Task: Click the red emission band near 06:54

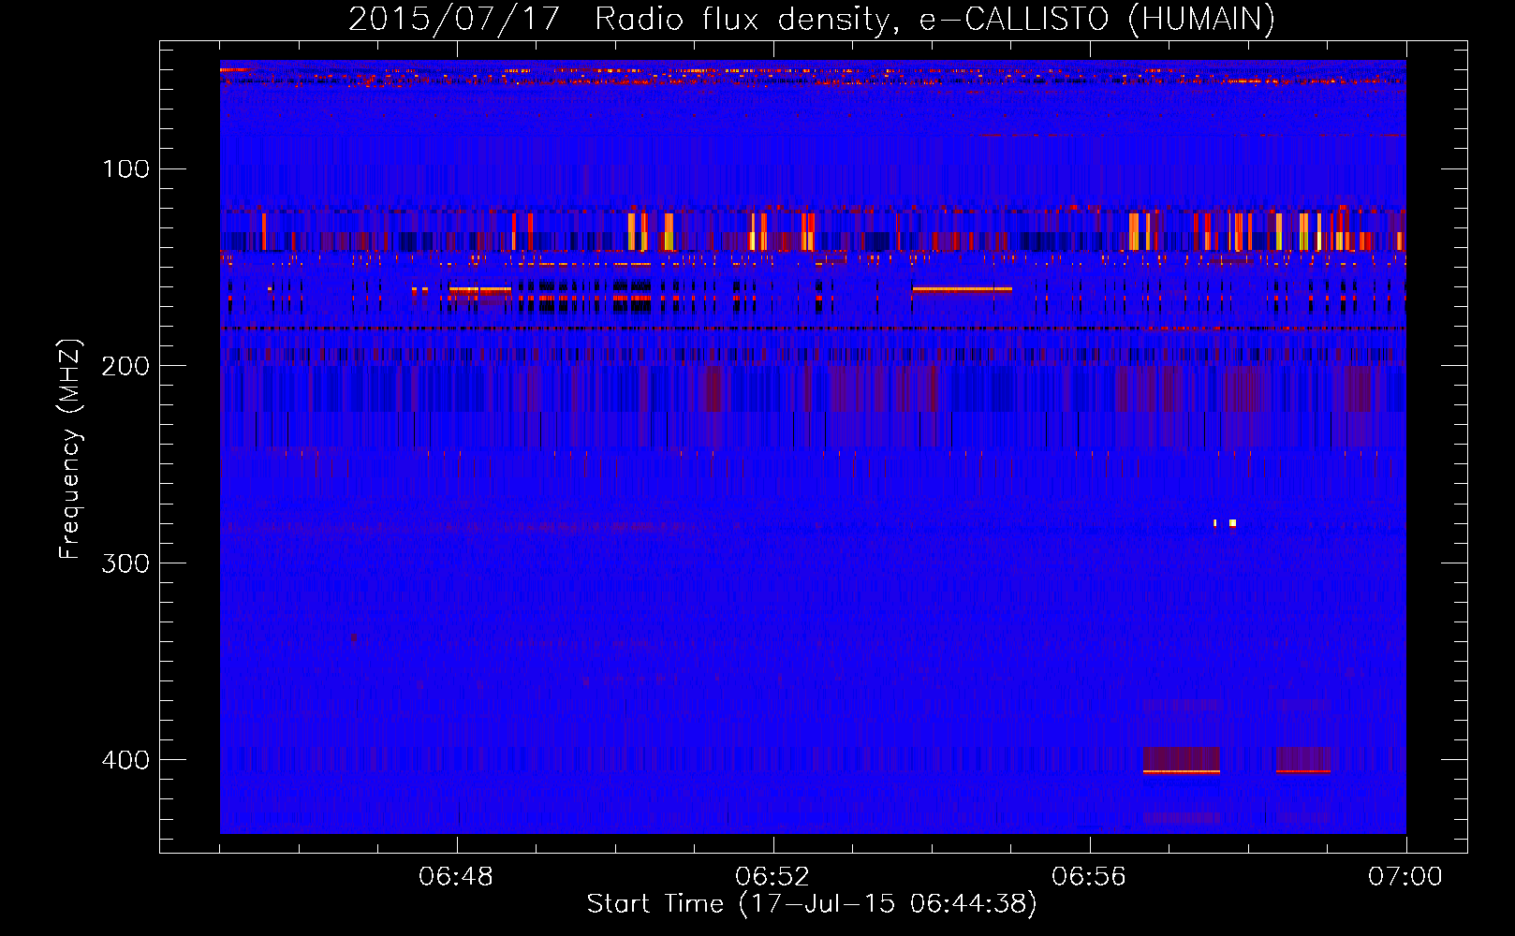Action: [x=963, y=289]
